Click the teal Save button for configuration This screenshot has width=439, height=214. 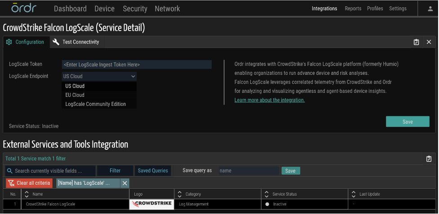[x=408, y=122]
